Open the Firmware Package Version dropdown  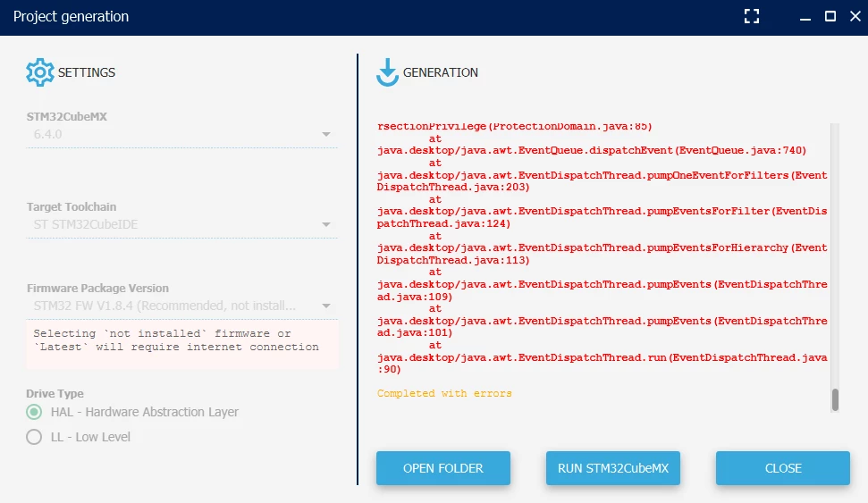pos(181,306)
